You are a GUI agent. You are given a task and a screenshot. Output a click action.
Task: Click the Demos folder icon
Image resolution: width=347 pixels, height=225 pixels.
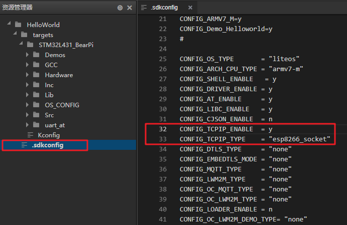(x=36, y=55)
